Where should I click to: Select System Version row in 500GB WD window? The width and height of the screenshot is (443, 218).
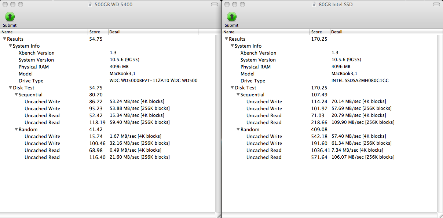click(107, 60)
